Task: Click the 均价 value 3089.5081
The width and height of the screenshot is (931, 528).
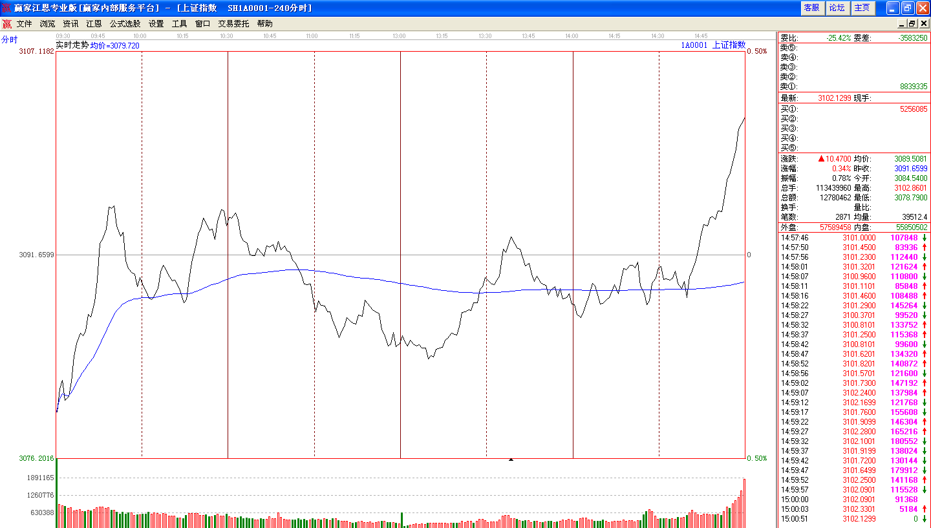Action: click(x=911, y=158)
